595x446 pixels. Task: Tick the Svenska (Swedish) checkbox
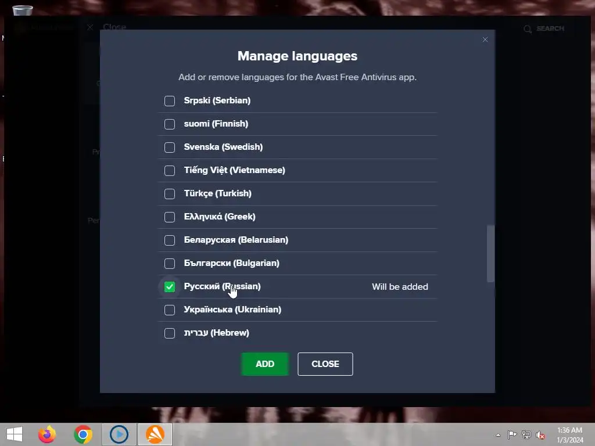pos(170,147)
